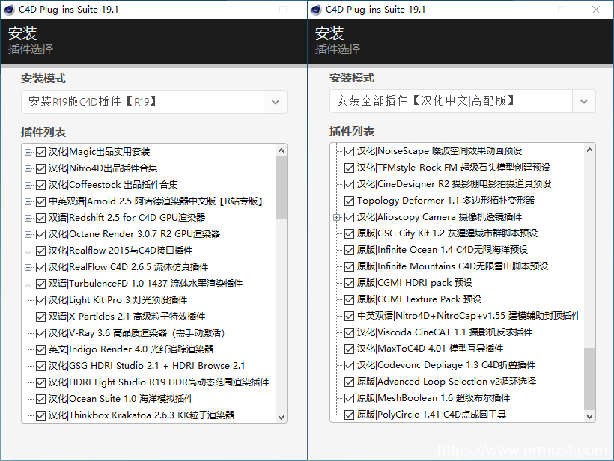Screen dimensions: 614x461
Task: Close the right C4D Plug-ins Suite window
Action: coord(596,10)
